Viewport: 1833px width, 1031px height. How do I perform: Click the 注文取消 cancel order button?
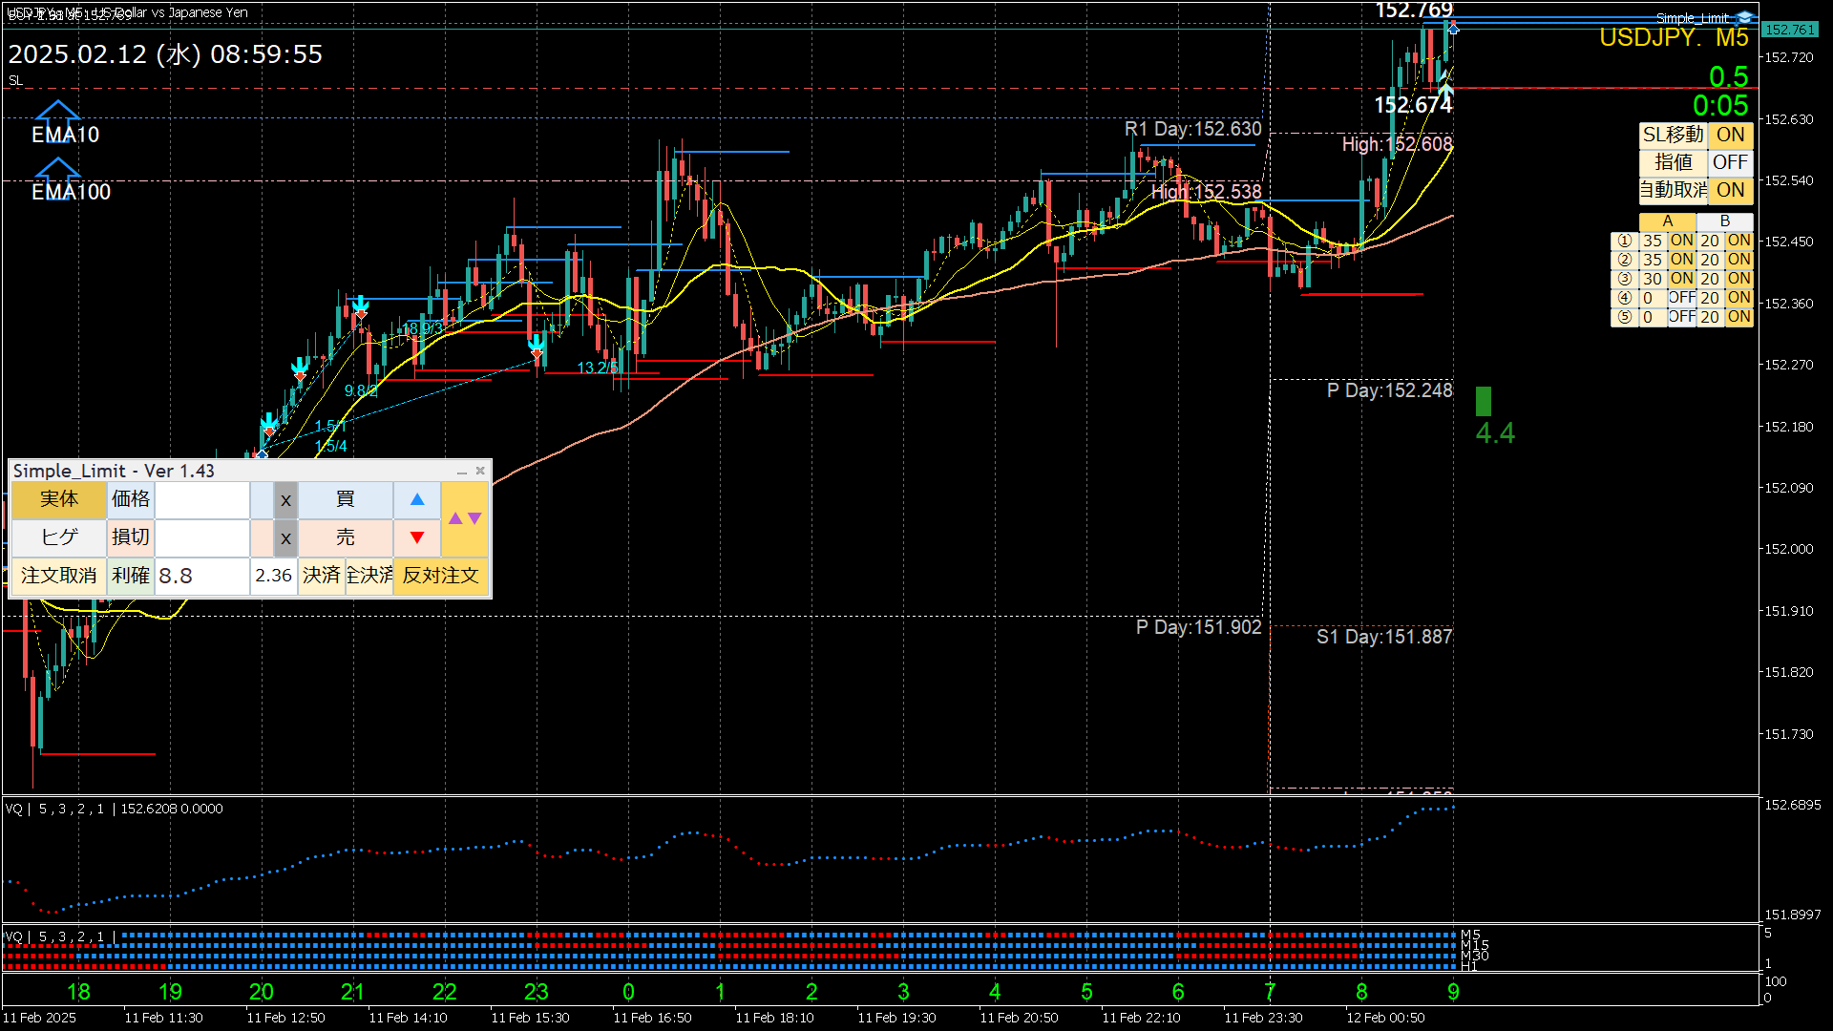(58, 576)
